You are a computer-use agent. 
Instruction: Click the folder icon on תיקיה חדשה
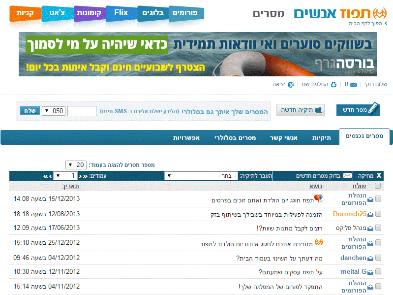pyautogui.click(x=319, y=110)
